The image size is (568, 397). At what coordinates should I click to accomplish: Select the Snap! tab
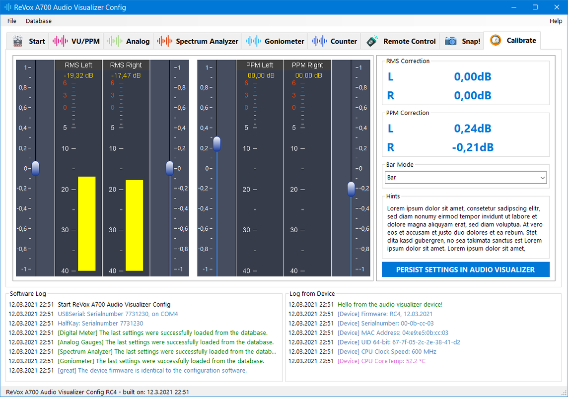point(462,41)
